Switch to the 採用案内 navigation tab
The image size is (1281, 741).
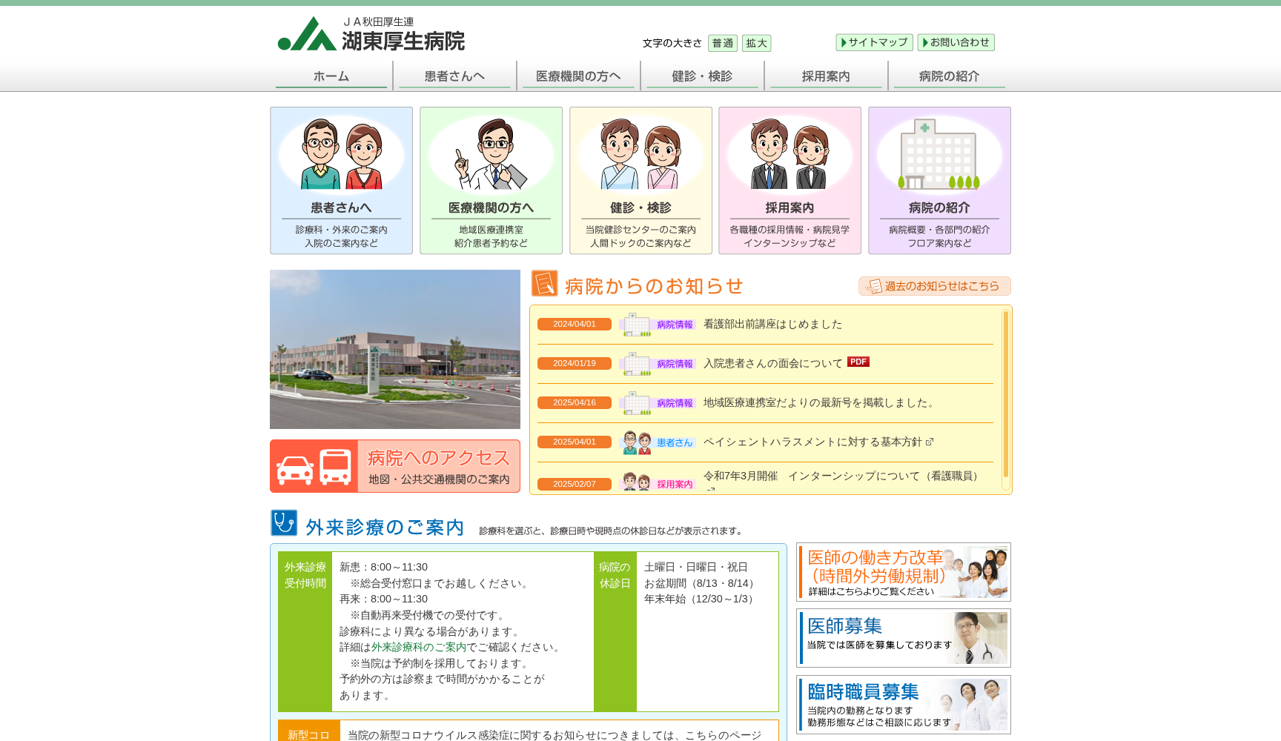pos(825,75)
